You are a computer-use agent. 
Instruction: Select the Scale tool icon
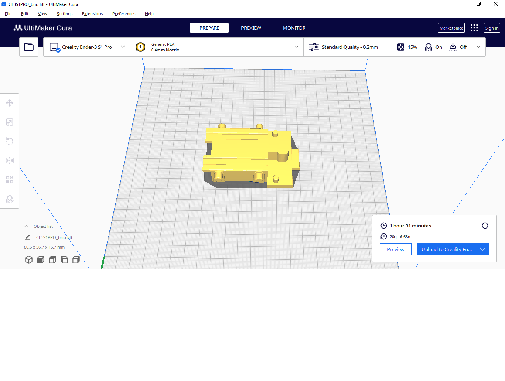10,122
